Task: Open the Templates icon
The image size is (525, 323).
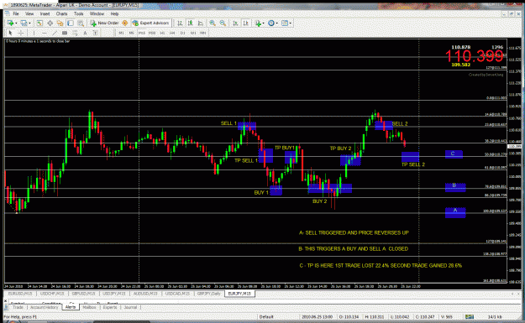Action: click(285, 23)
